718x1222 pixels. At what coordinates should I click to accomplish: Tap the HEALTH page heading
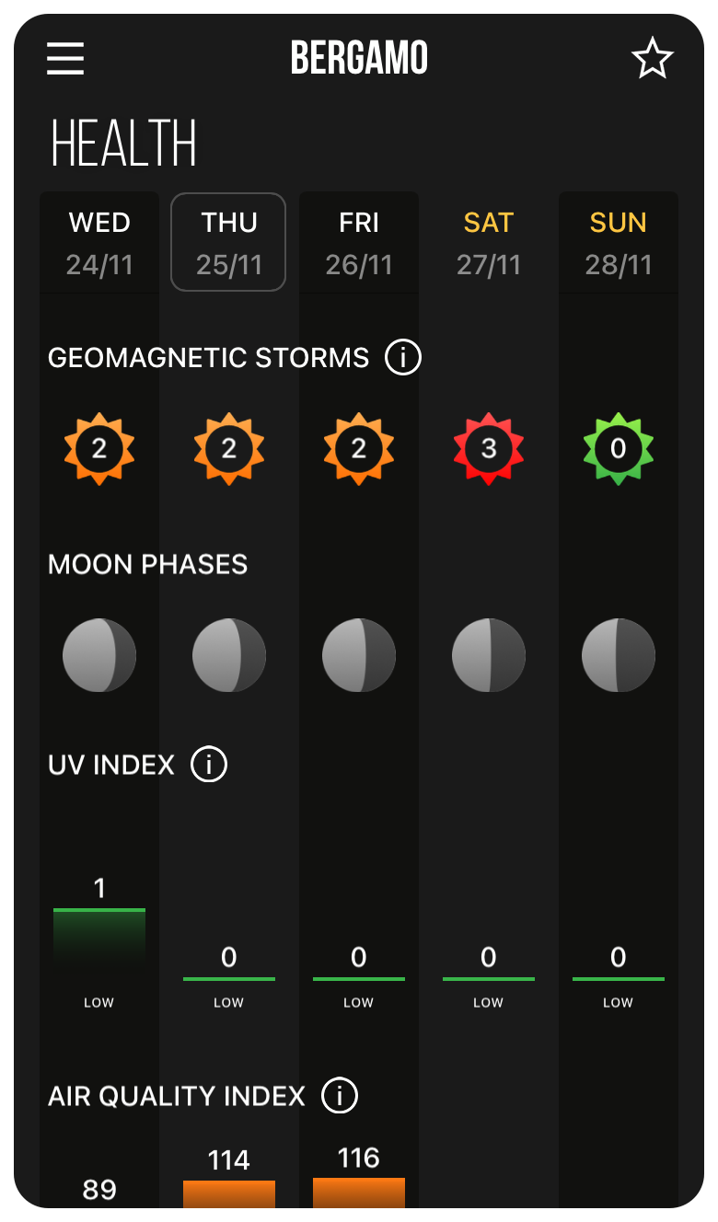click(x=124, y=143)
